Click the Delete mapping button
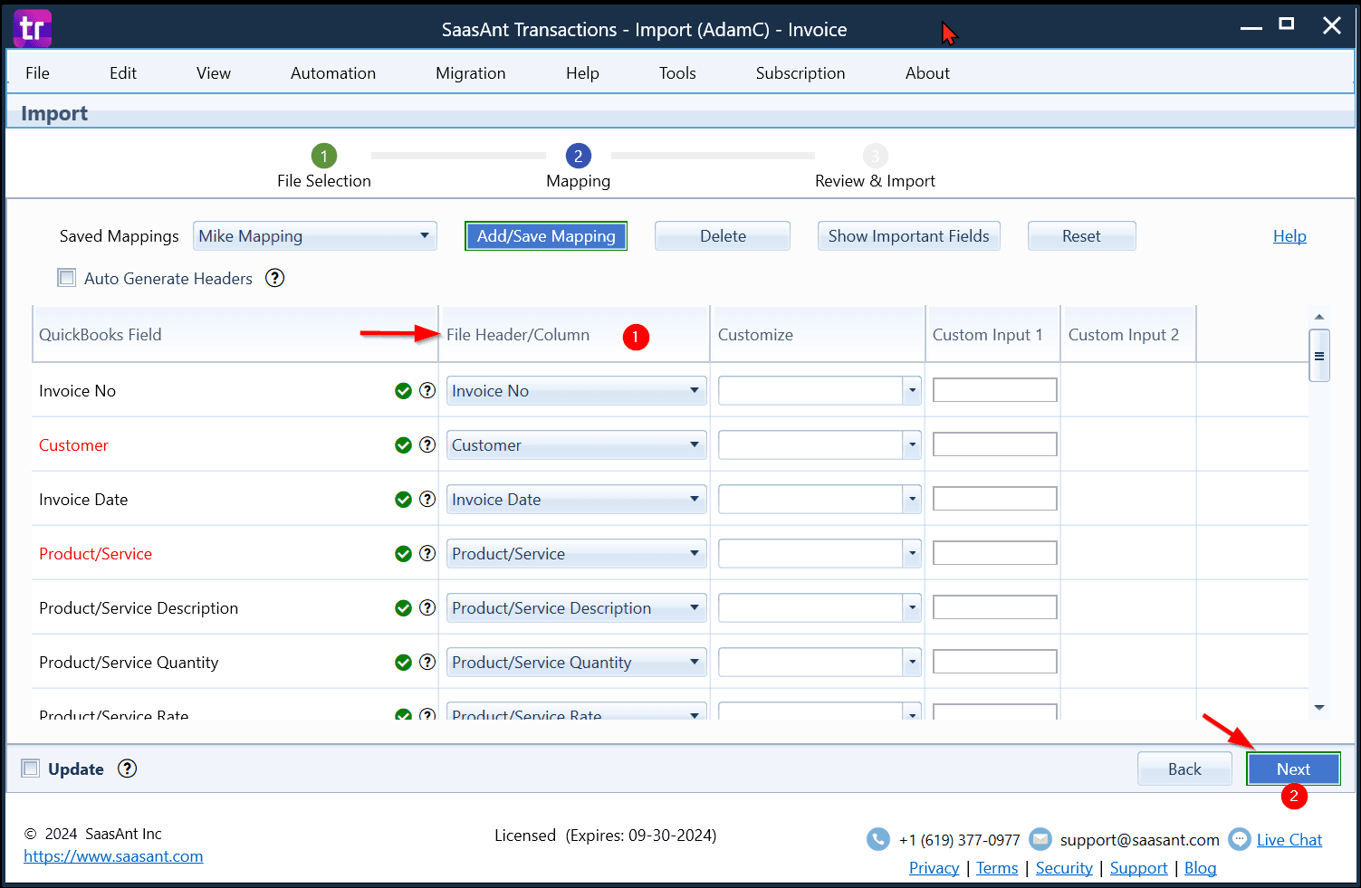1361x888 pixels. 723,236
